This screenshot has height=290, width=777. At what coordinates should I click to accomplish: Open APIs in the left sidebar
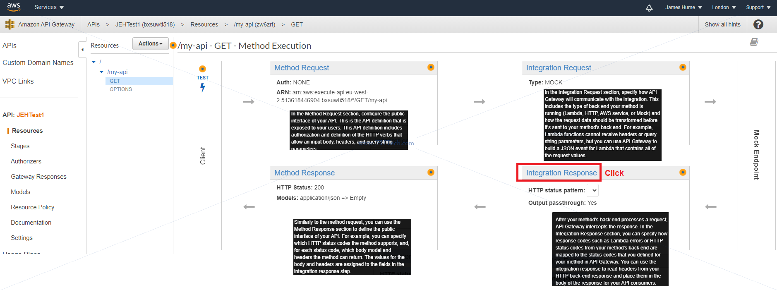coord(10,46)
